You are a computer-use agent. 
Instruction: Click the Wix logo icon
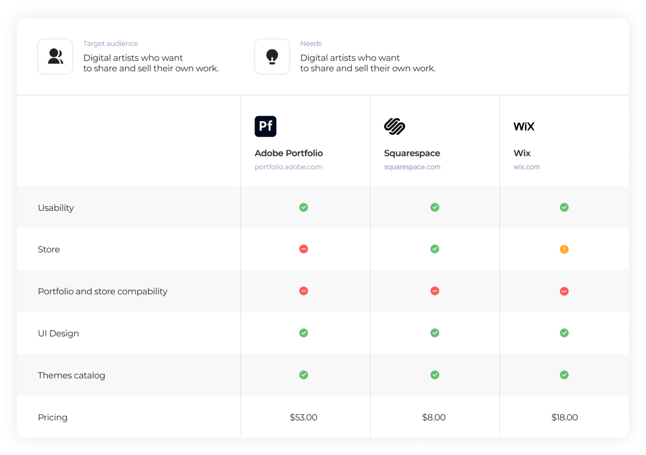pos(524,126)
